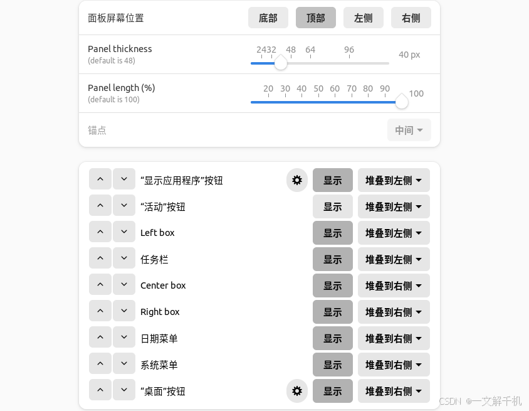Toggle 显示 for 任务栏
529x411 pixels.
point(332,259)
